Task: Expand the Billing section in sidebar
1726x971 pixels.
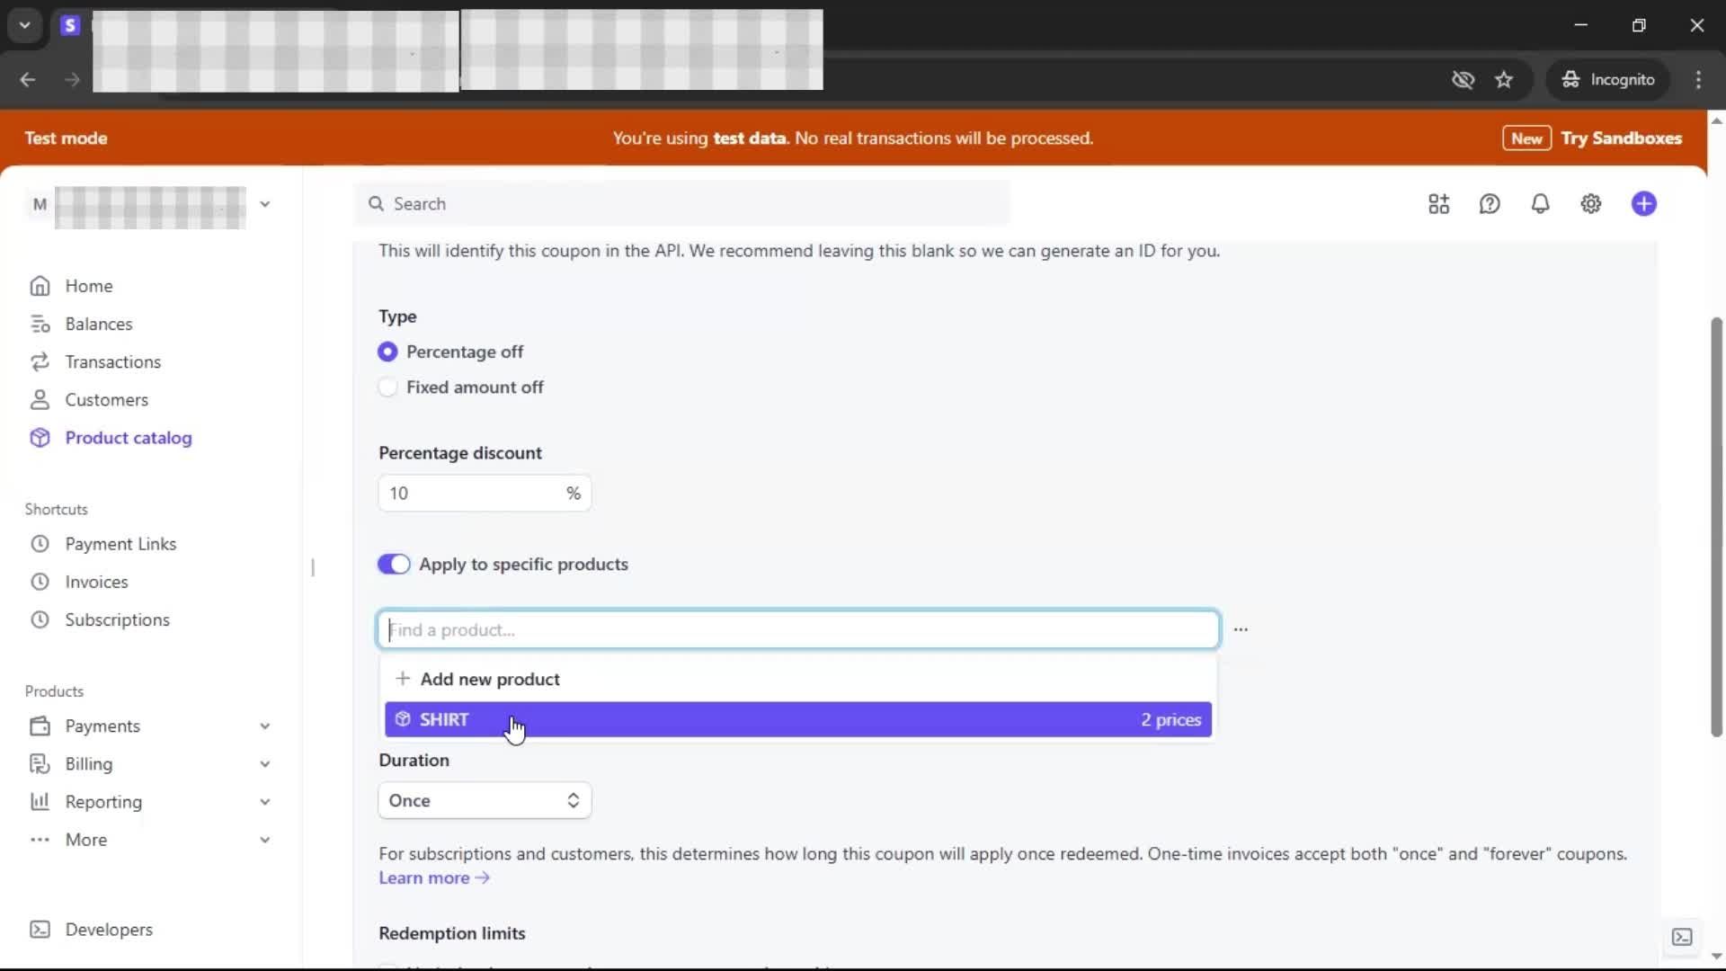Action: (264, 763)
